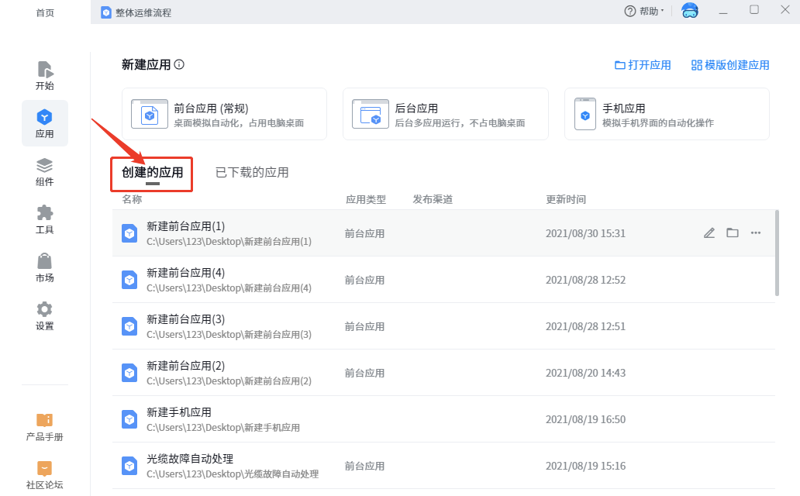Select the 组件 (Components) sidebar icon
This screenshot has height=496, width=800.
(45, 171)
